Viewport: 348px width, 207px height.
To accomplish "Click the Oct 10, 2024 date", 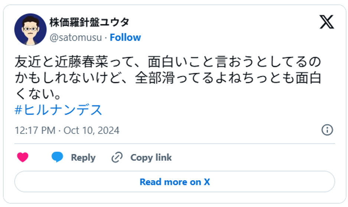I will pyautogui.click(x=91, y=131).
